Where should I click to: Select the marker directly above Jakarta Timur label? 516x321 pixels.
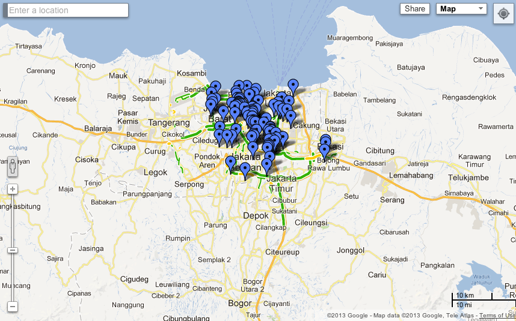click(x=267, y=166)
